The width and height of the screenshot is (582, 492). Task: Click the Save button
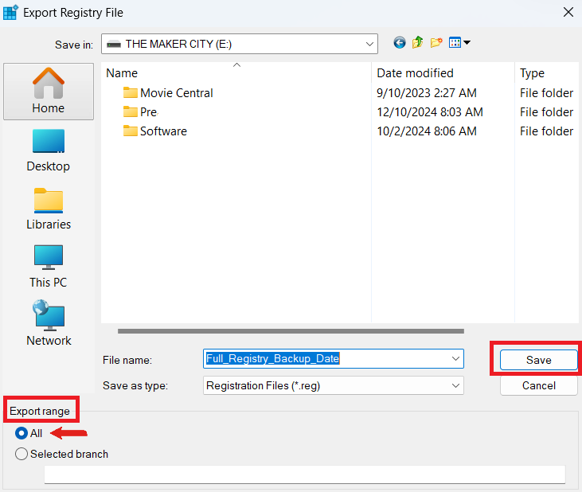click(538, 360)
